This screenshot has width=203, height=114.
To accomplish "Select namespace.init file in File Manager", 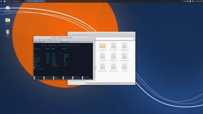I will click(125, 57).
